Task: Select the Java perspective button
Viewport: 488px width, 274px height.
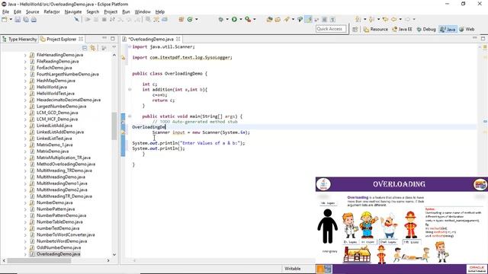Action: tap(448, 29)
